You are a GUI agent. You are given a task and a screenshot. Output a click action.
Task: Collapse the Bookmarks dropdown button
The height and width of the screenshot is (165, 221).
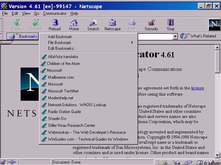click(23, 36)
